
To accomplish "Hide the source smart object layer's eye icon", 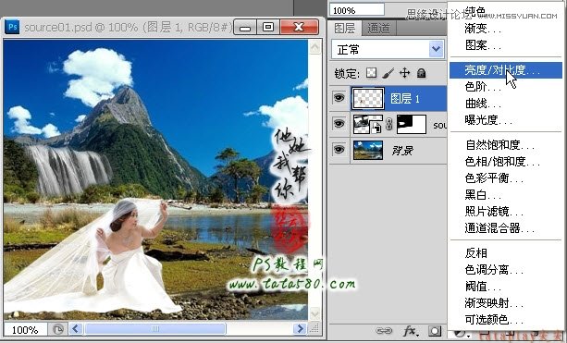I will [x=339, y=124].
